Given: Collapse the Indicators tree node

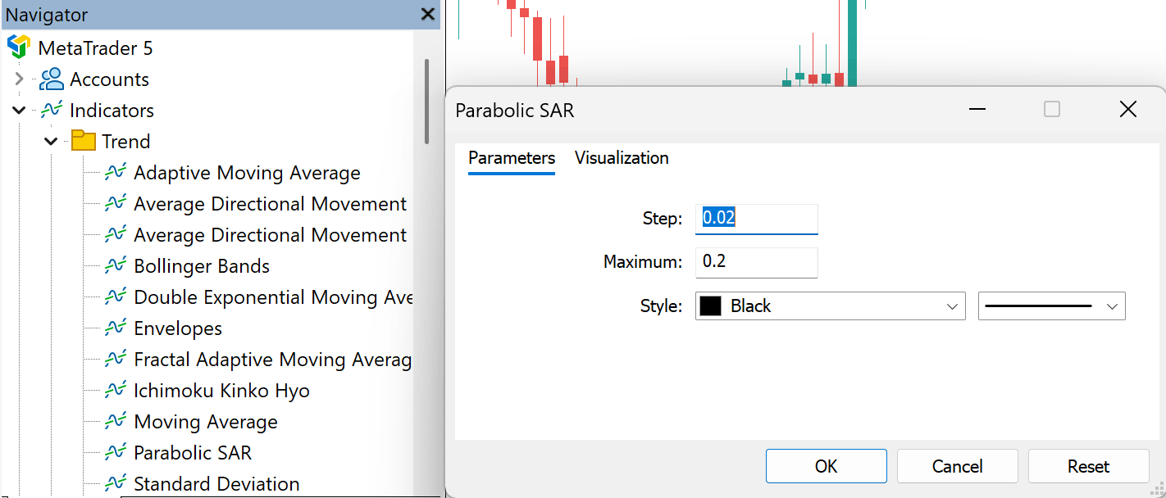Looking at the screenshot, I should (19, 111).
